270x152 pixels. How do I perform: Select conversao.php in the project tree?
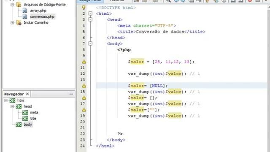coord(42,17)
